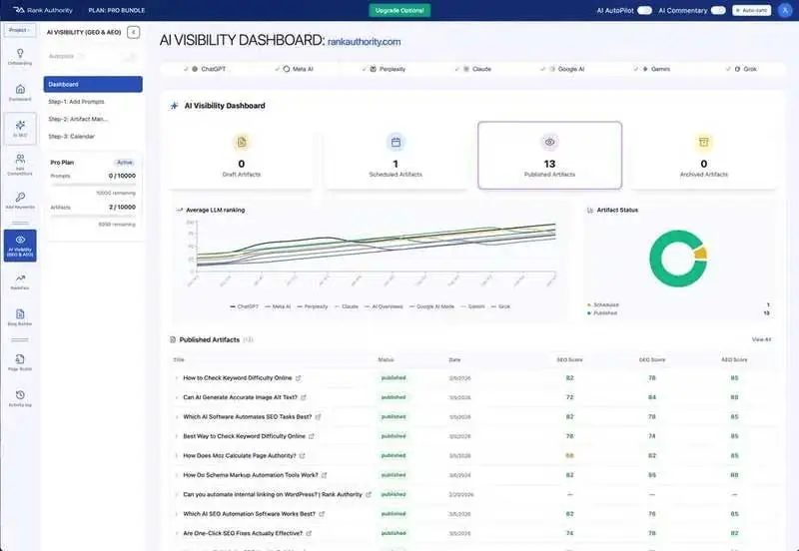This screenshot has width=799, height=551.
Task: Go to Step-1: Add Prompts
Action: pos(77,102)
